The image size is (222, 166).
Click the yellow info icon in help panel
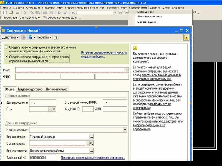click(135, 48)
